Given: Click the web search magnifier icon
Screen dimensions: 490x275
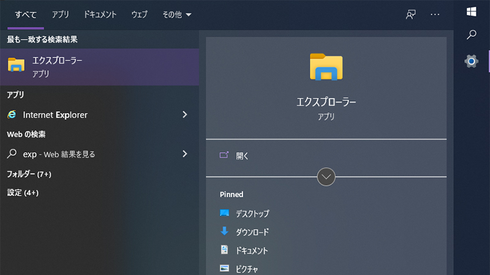Looking at the screenshot, I should tap(12, 153).
